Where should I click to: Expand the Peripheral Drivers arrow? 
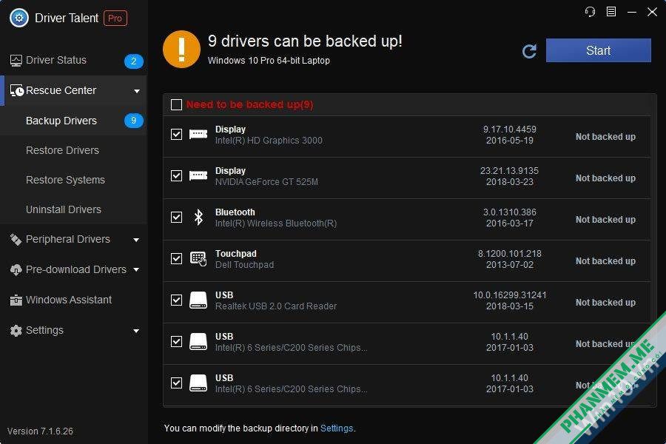click(x=136, y=240)
